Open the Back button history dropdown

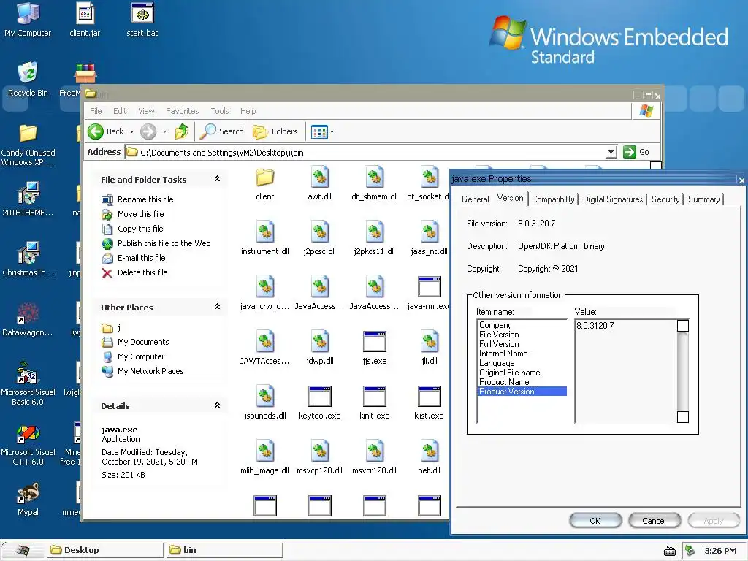[131, 131]
